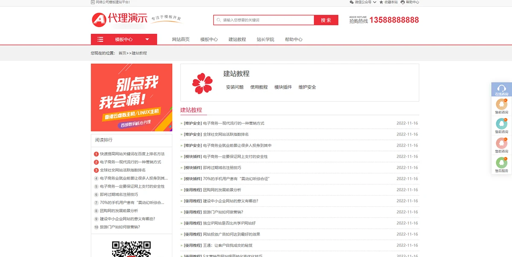Click the help center headset icon
512x257 pixels.
(403, 2)
